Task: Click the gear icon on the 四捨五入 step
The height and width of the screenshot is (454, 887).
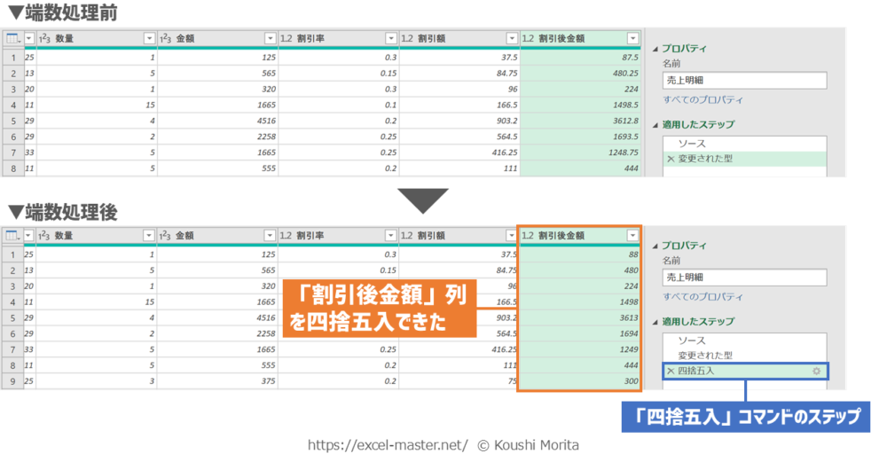Action: (x=816, y=371)
